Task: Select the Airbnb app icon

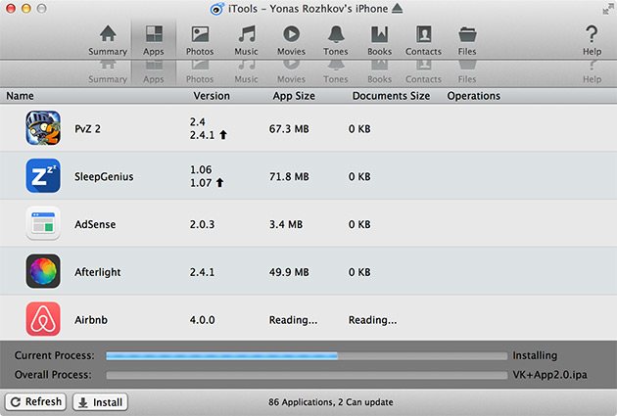Action: point(43,319)
